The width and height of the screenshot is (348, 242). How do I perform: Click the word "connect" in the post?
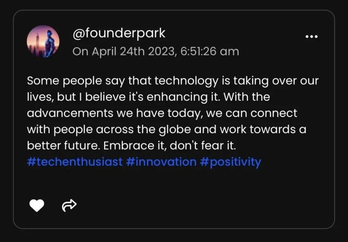click(276, 113)
